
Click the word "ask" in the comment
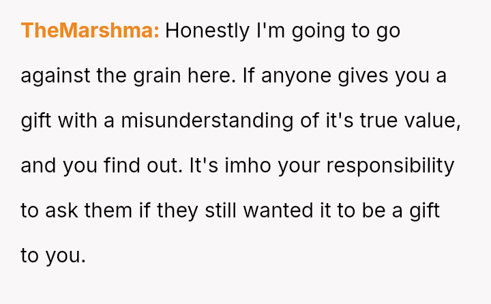[x=61, y=211]
